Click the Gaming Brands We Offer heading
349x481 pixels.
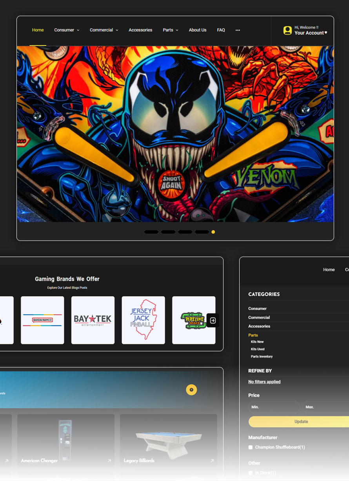click(67, 279)
